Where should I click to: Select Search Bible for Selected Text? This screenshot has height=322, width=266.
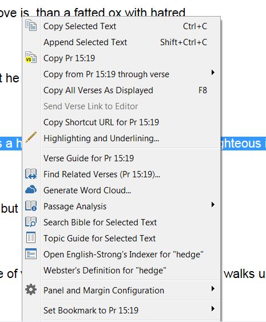(121, 222)
